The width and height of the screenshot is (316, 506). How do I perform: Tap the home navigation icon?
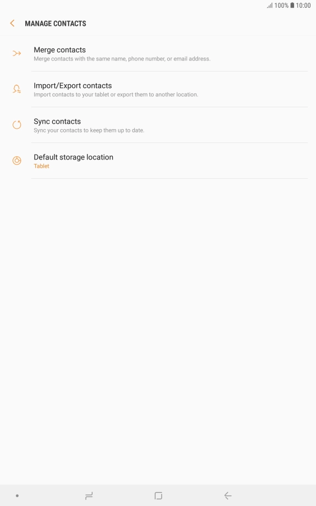pos(158,496)
